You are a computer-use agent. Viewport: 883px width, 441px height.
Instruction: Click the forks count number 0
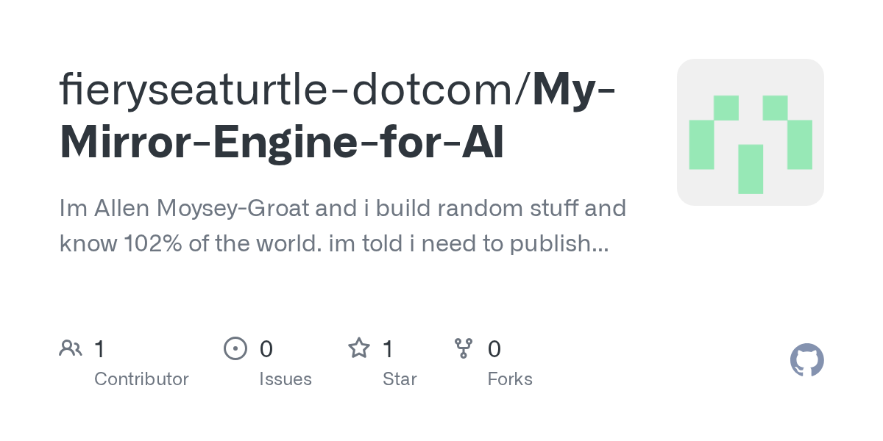[x=494, y=348]
